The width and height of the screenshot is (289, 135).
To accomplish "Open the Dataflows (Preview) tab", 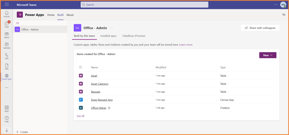I will 134,36.
